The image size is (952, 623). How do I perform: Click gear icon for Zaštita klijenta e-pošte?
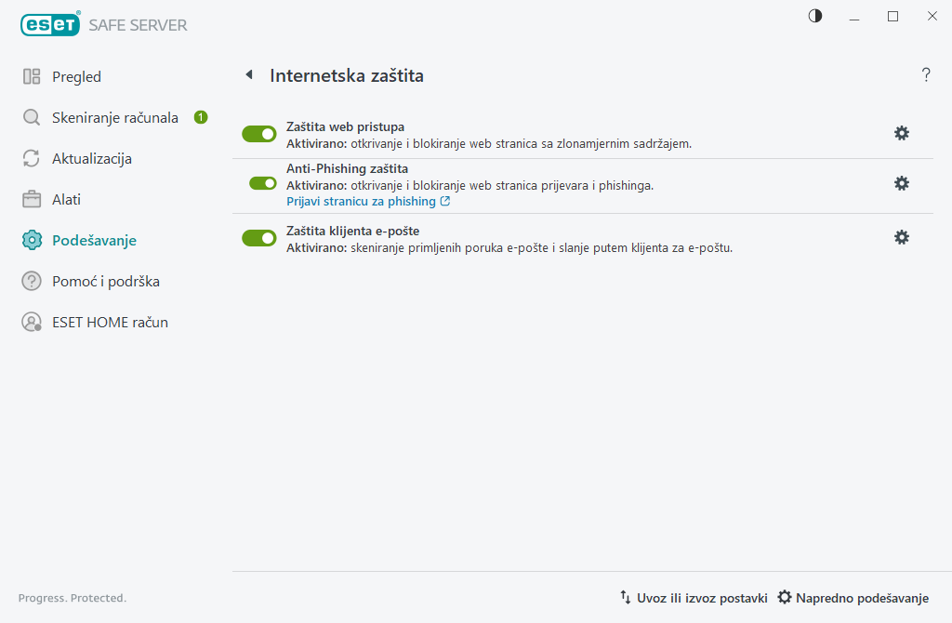(x=901, y=238)
